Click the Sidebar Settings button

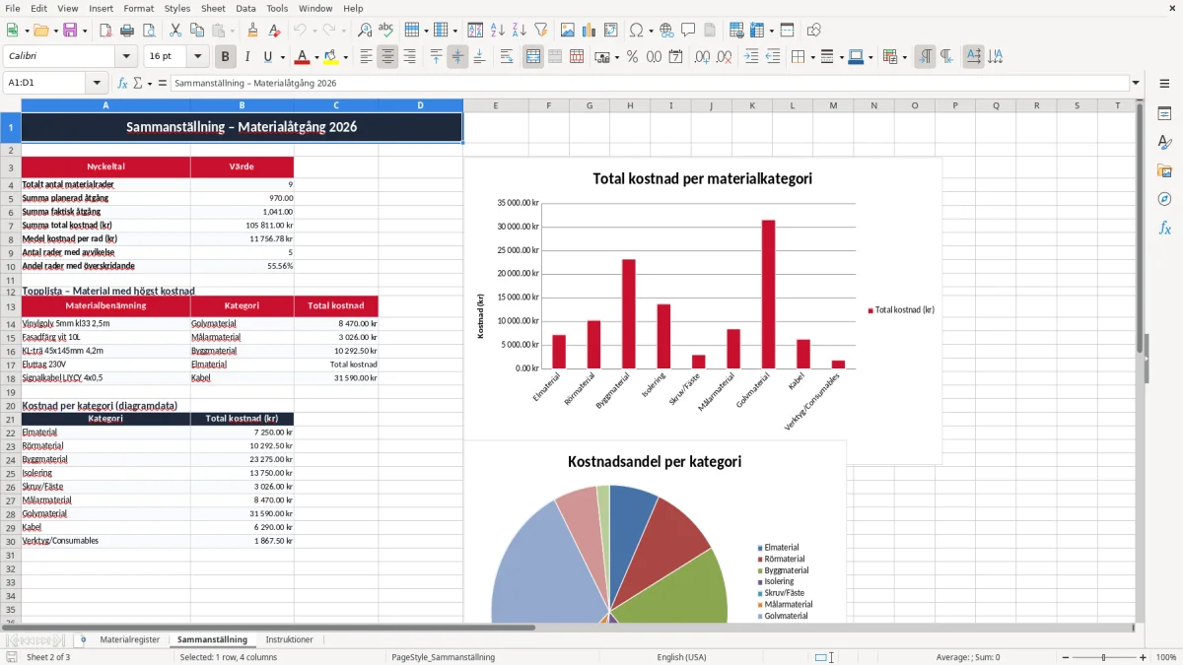(x=1164, y=84)
